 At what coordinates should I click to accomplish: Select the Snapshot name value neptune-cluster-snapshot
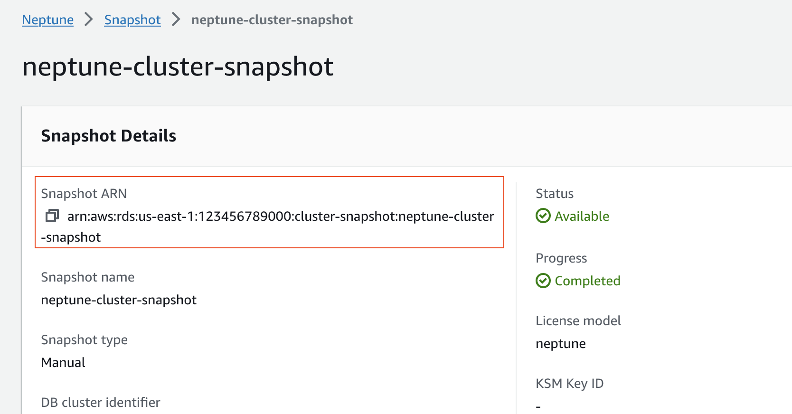coord(119,300)
